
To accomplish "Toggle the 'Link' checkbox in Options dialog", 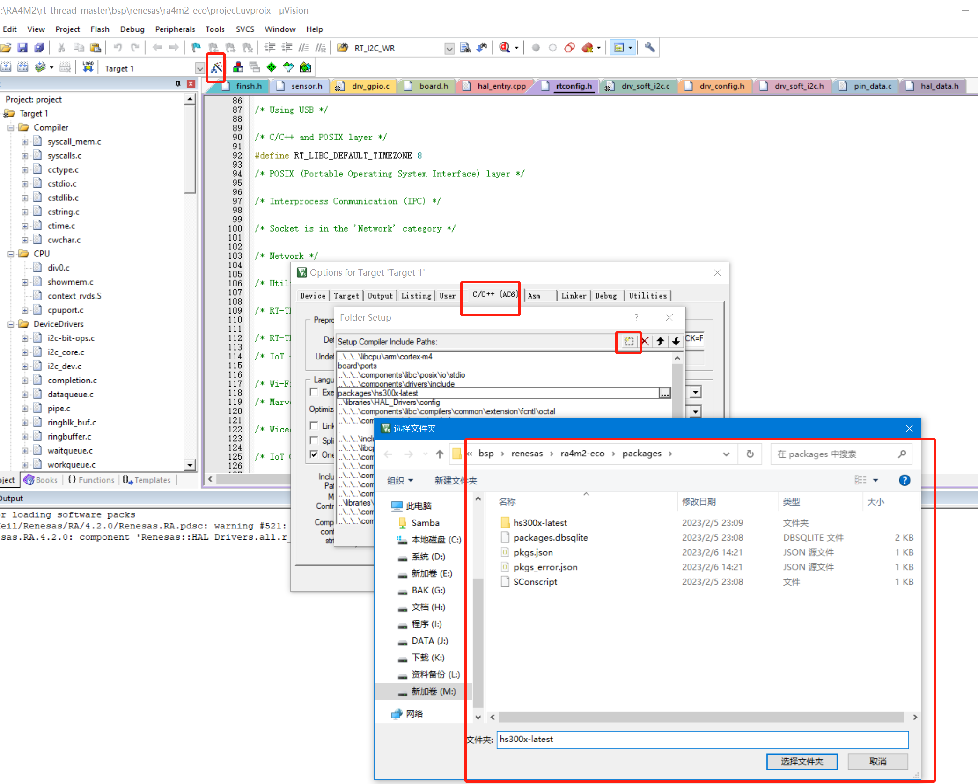I will pos(314,425).
